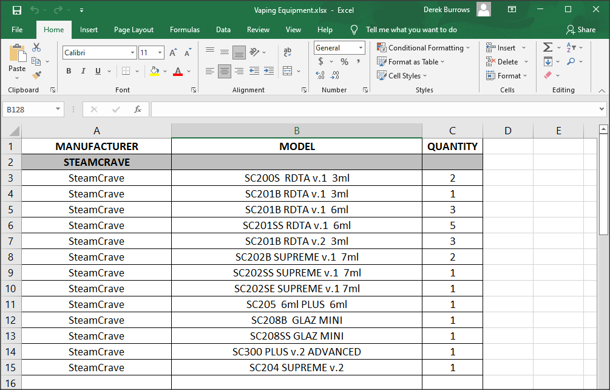
Task: Click the Share button
Action: click(581, 30)
